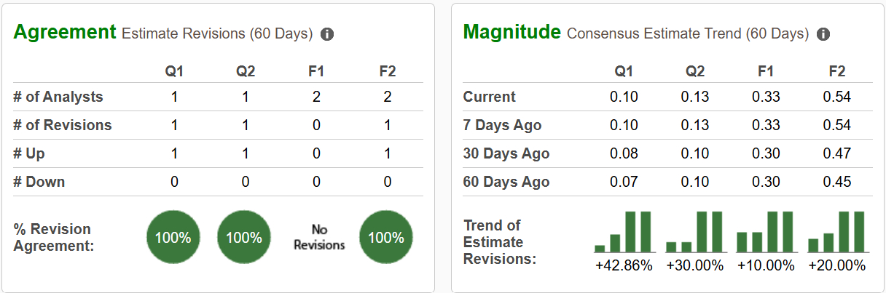
Task: Click the Q2 100% revision agreement circle
Action: (244, 238)
